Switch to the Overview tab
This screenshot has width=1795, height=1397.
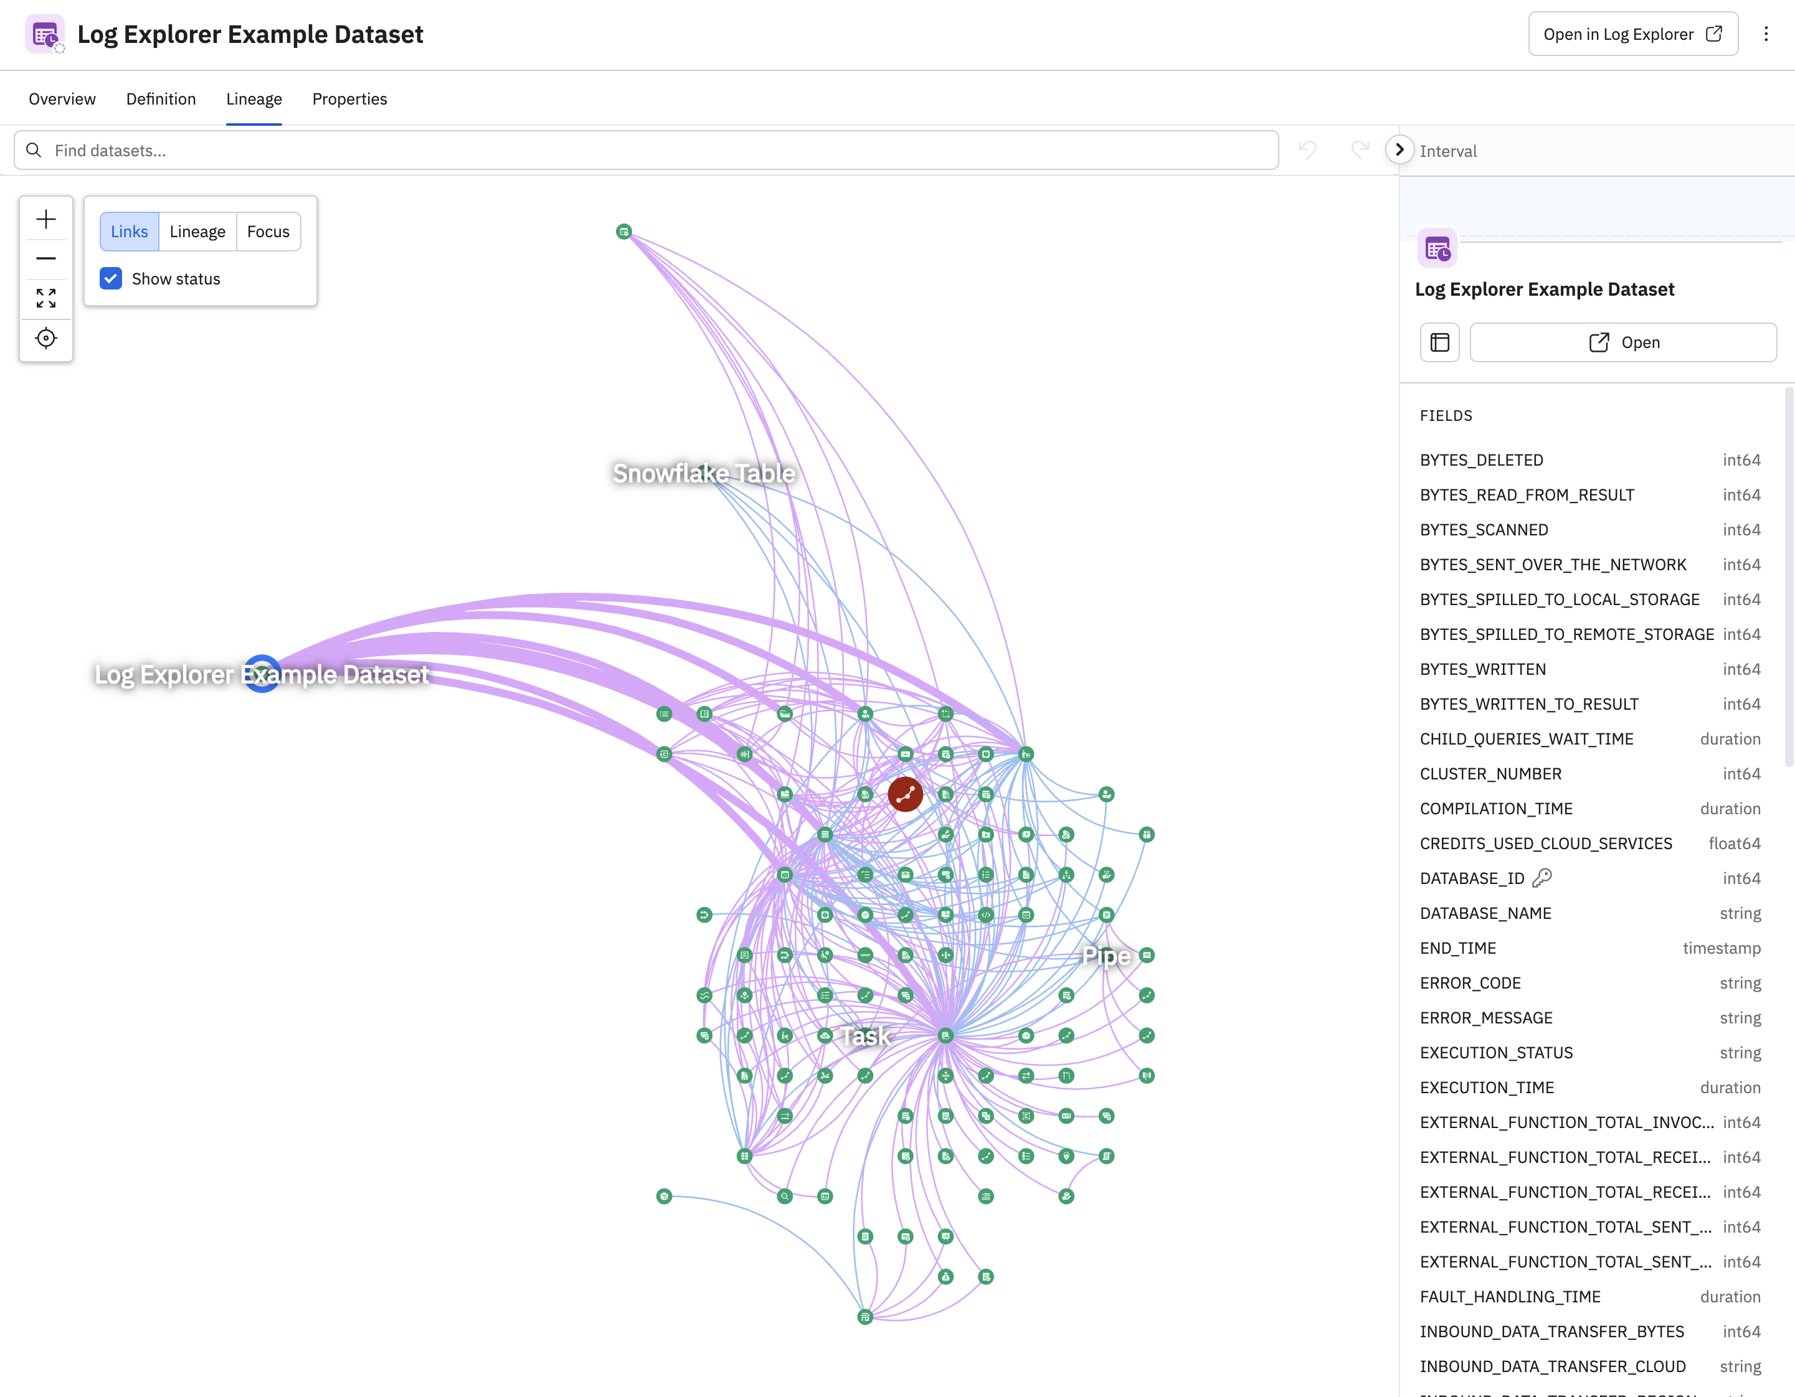62,98
